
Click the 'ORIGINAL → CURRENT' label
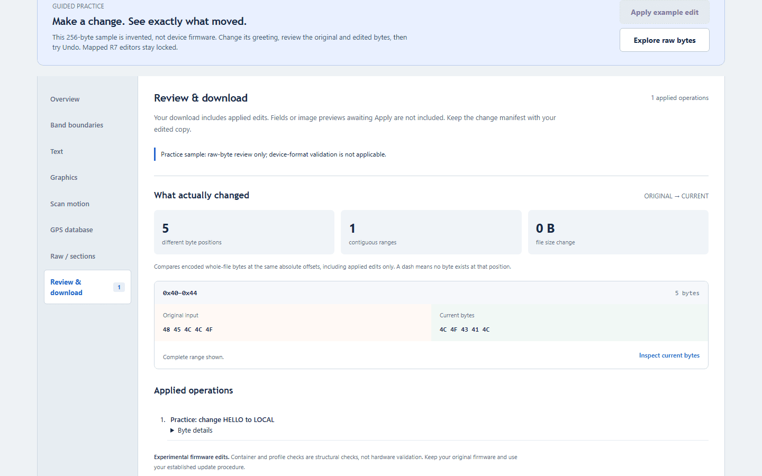pyautogui.click(x=676, y=196)
